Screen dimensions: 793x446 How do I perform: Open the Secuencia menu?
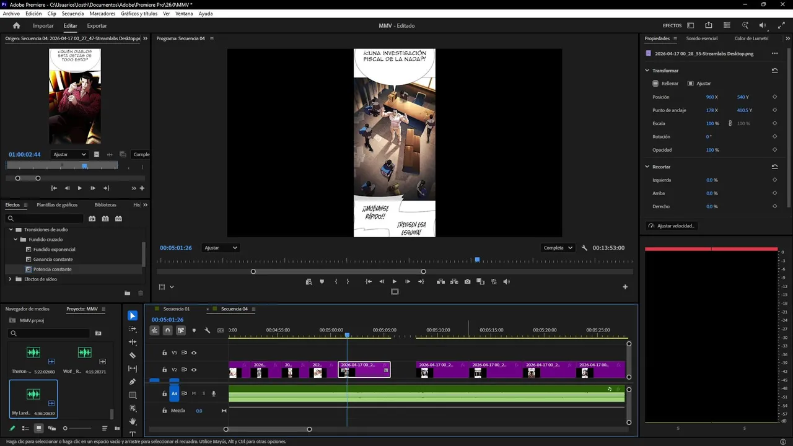[72, 13]
